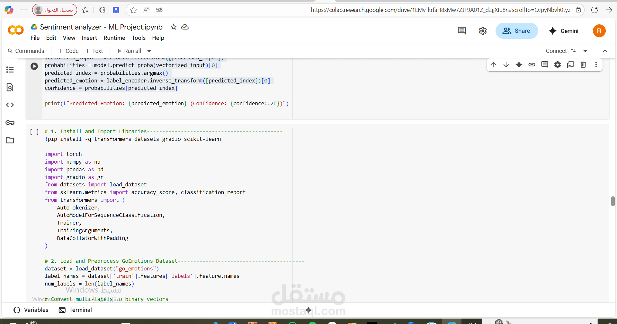
Task: Click the vertical scrollbar thumb
Action: [x=613, y=201]
